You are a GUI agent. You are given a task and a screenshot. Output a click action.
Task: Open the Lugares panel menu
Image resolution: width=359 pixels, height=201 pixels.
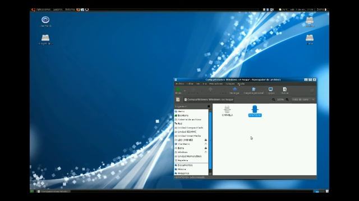[x=58, y=9]
